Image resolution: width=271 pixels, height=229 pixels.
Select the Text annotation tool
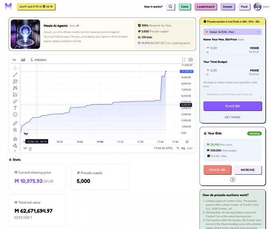point(15,108)
